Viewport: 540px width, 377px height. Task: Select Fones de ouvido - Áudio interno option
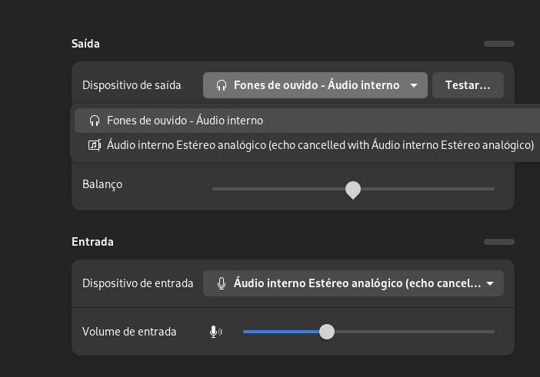pos(307,121)
